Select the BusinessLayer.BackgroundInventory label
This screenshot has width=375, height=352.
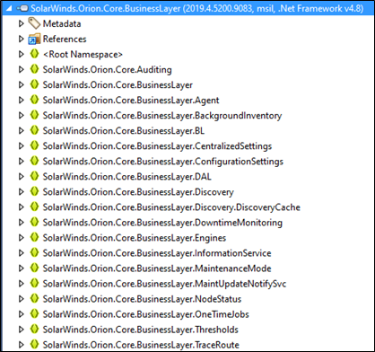click(x=162, y=116)
